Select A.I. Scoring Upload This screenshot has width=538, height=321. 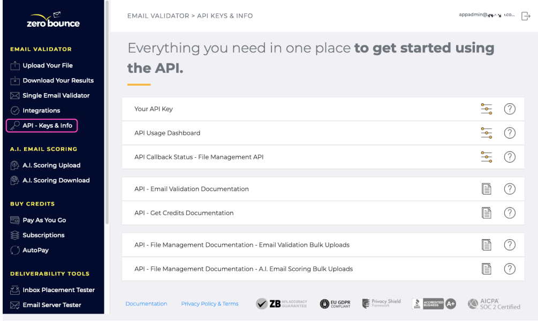pyautogui.click(x=50, y=165)
